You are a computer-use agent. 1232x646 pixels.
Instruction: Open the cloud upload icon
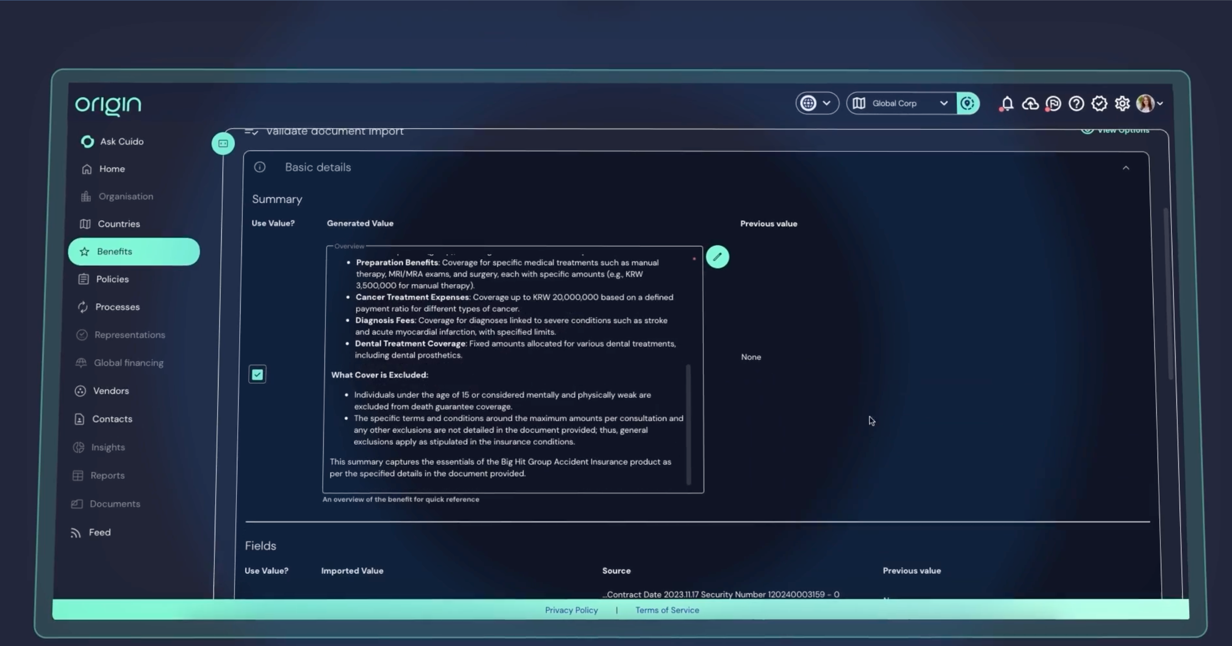click(1030, 103)
